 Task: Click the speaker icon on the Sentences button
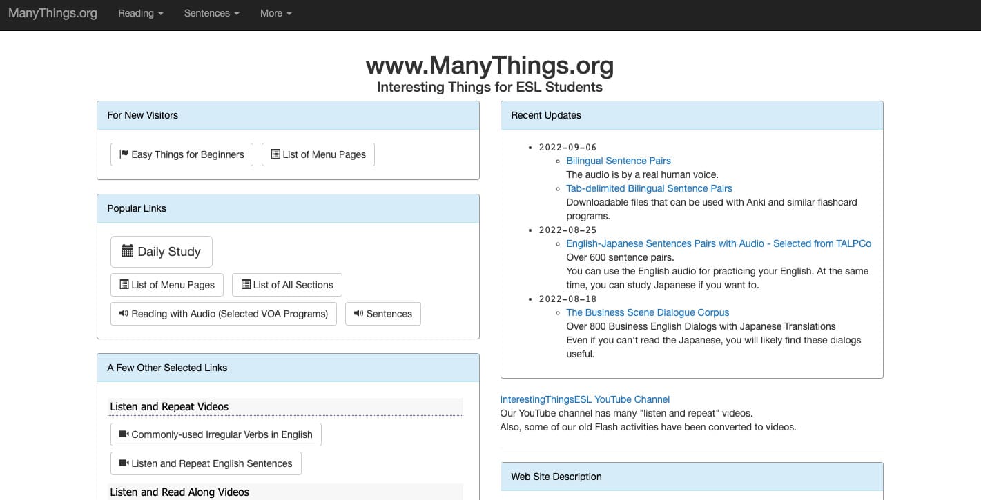359,313
